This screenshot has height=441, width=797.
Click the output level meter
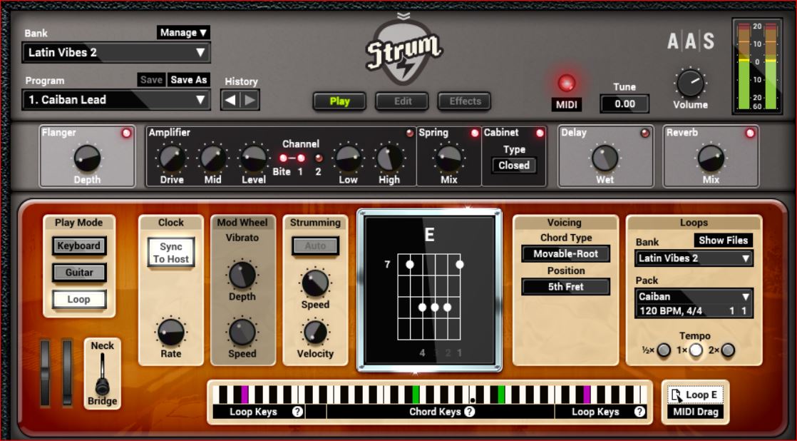(757, 66)
